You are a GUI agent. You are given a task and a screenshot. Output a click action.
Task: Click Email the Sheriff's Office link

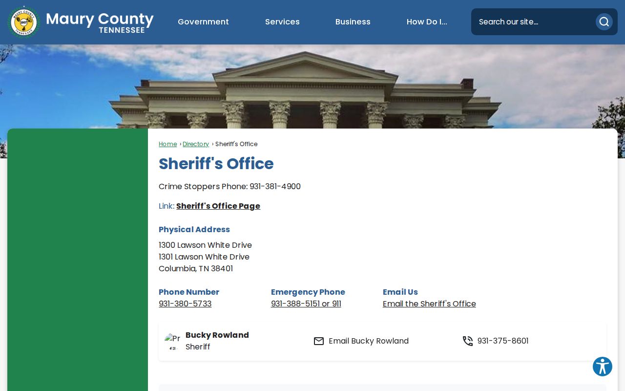pyautogui.click(x=429, y=304)
